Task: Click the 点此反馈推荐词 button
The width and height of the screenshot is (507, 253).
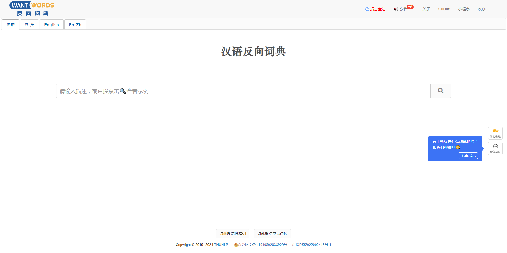Action: (233, 234)
